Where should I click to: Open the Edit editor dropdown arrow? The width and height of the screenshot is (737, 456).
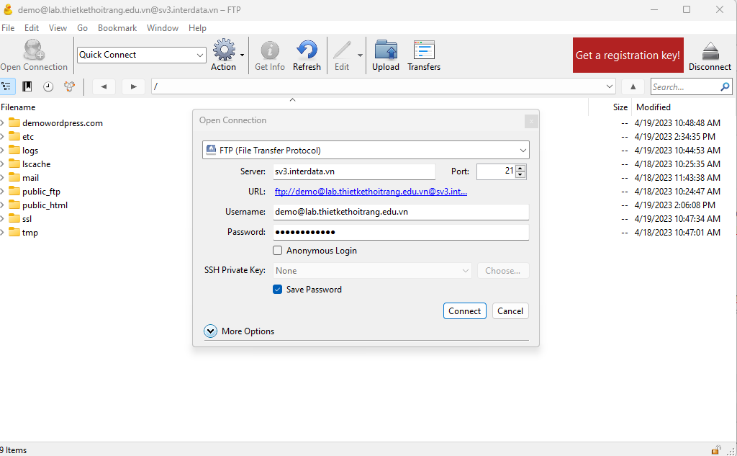coord(360,55)
